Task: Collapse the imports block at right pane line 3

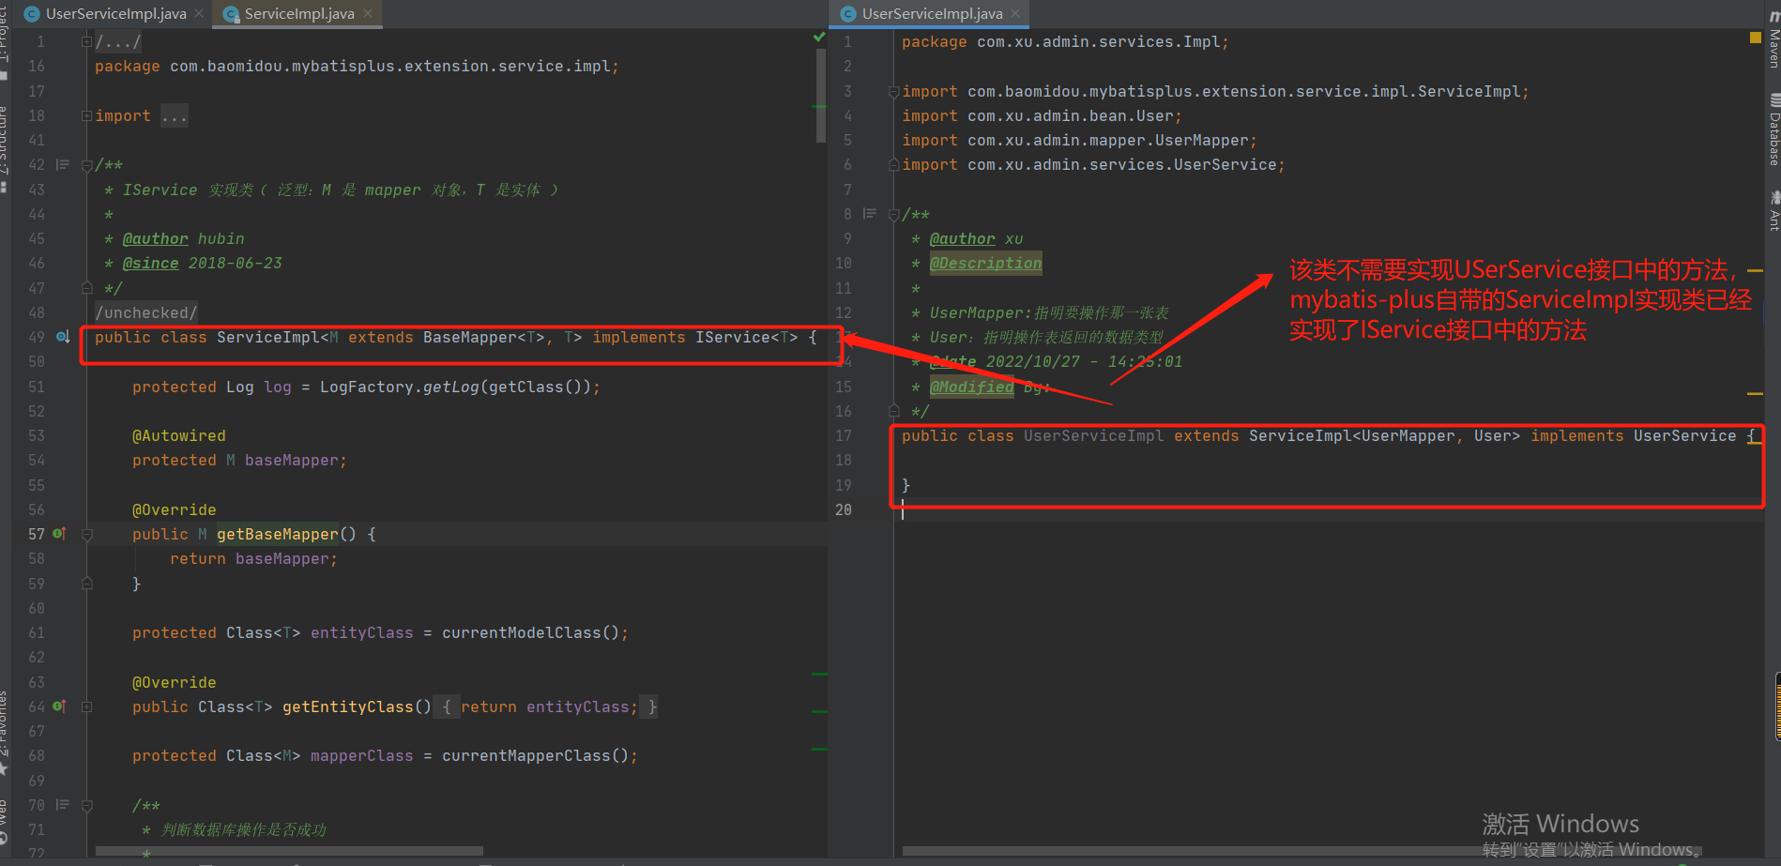Action: (894, 91)
